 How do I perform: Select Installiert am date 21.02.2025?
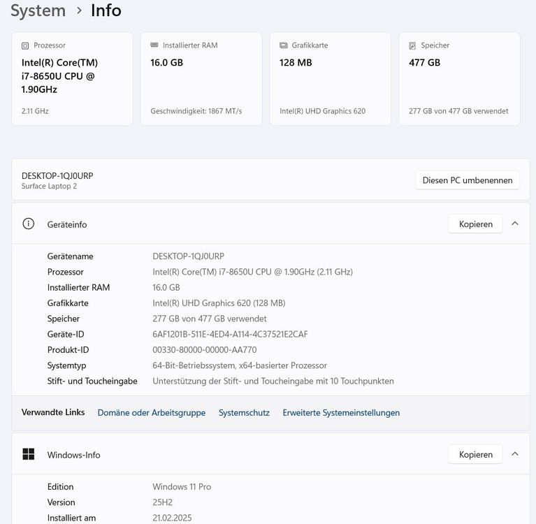pyautogui.click(x=172, y=518)
